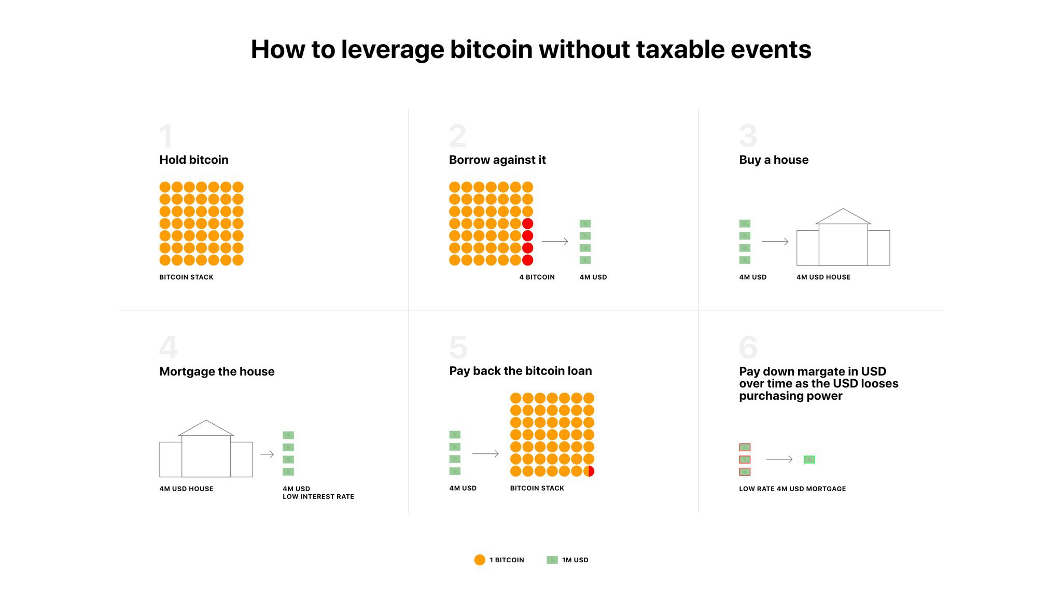Click the top red-outlined bill in step 6
1062x597 pixels.
(745, 447)
